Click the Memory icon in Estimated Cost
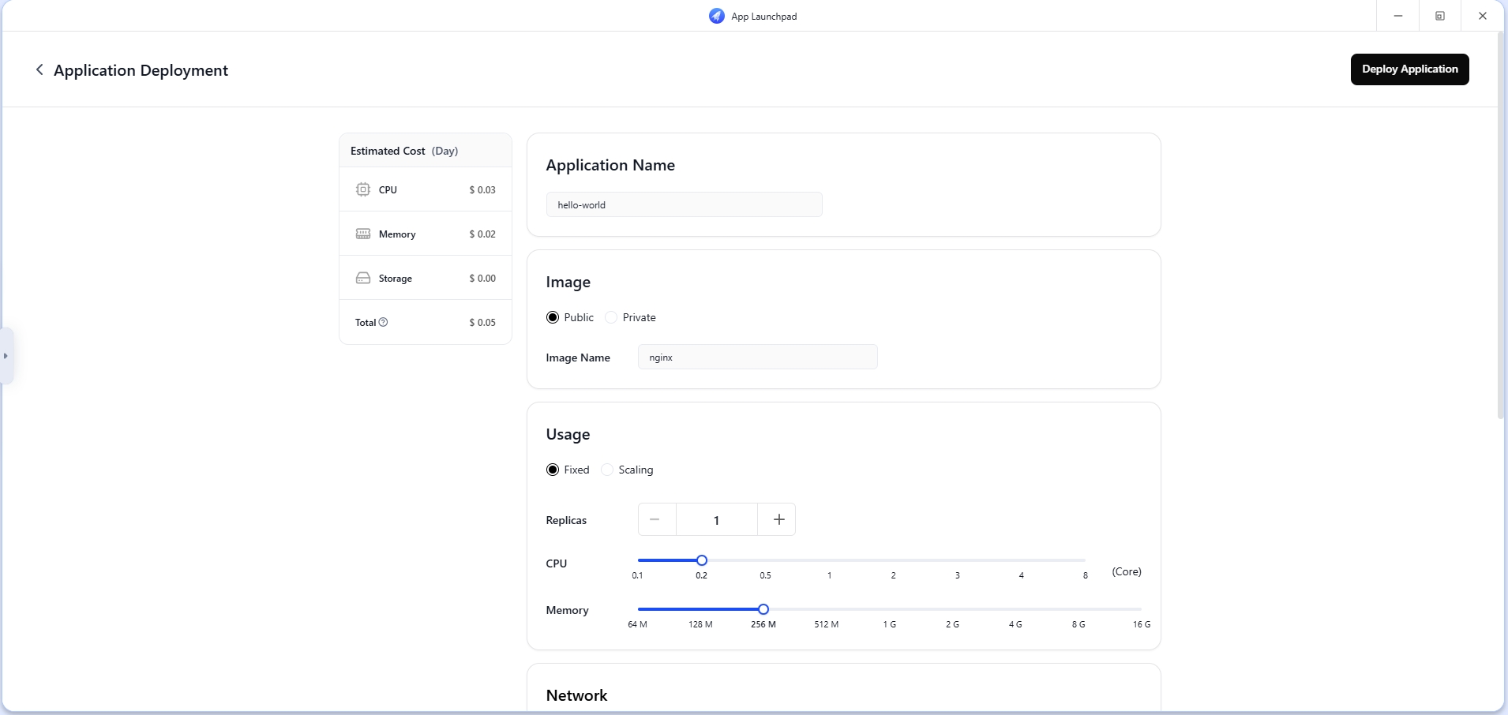Screen dimensions: 1508x715 tap(363, 234)
